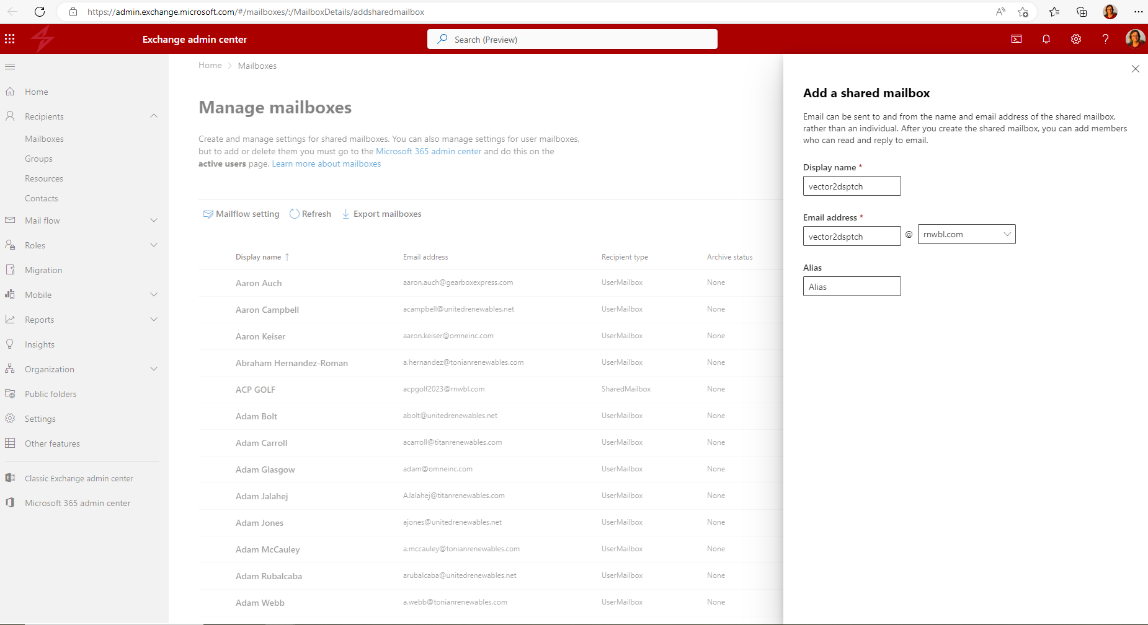Refresh the mailbox list
The height and width of the screenshot is (625, 1148).
pos(310,214)
